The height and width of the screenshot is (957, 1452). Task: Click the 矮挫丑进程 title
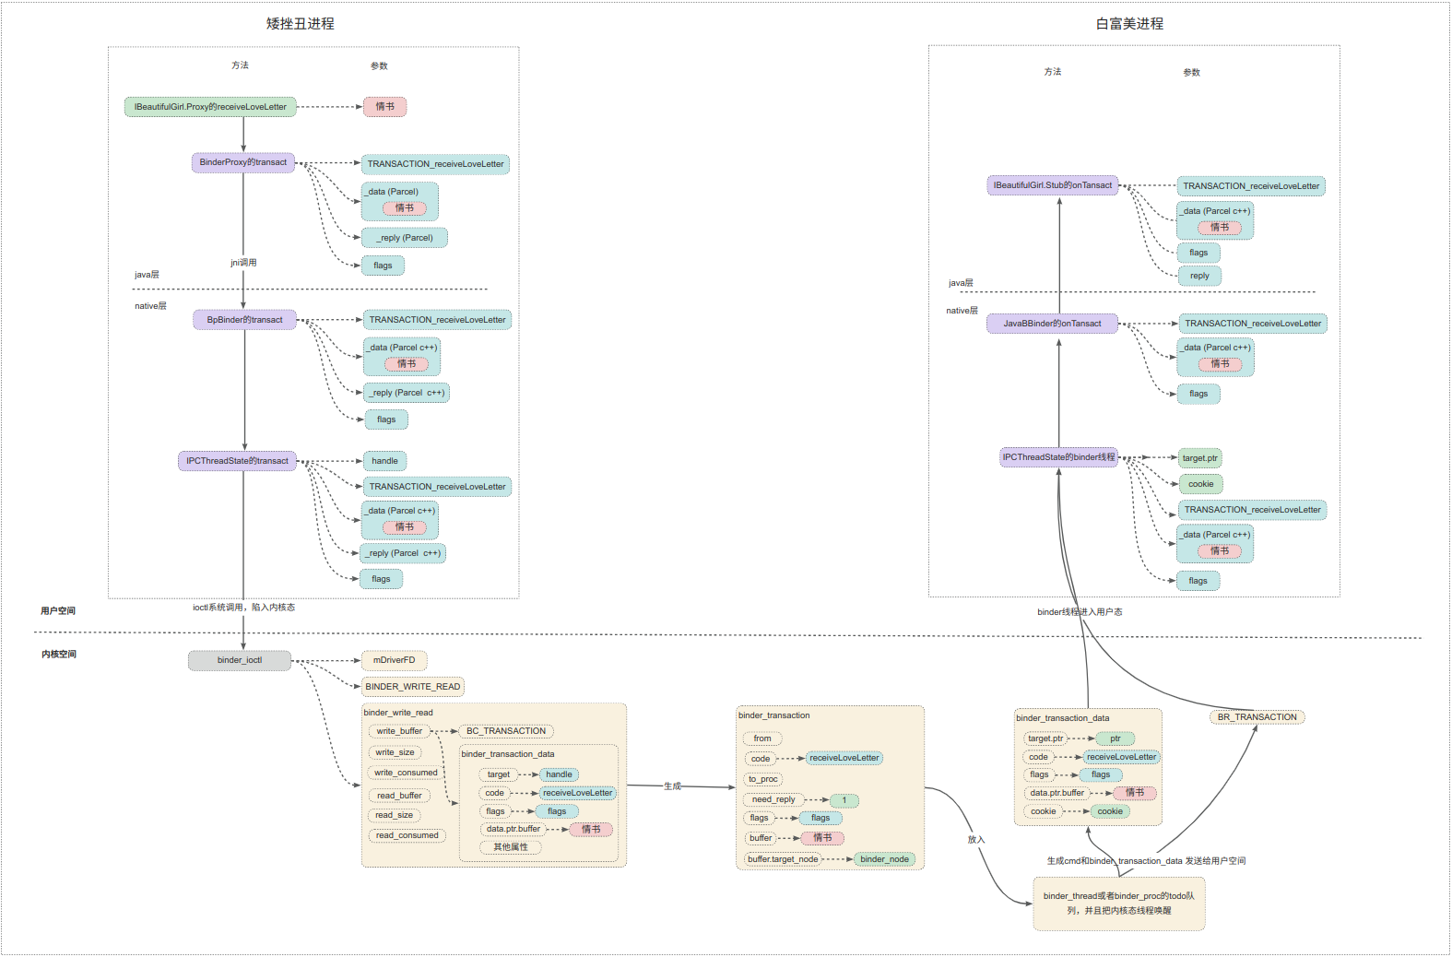301,24
